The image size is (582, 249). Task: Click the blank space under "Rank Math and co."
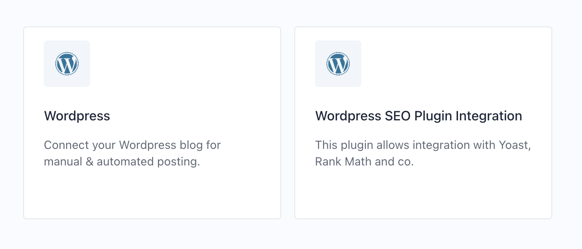[x=423, y=192]
